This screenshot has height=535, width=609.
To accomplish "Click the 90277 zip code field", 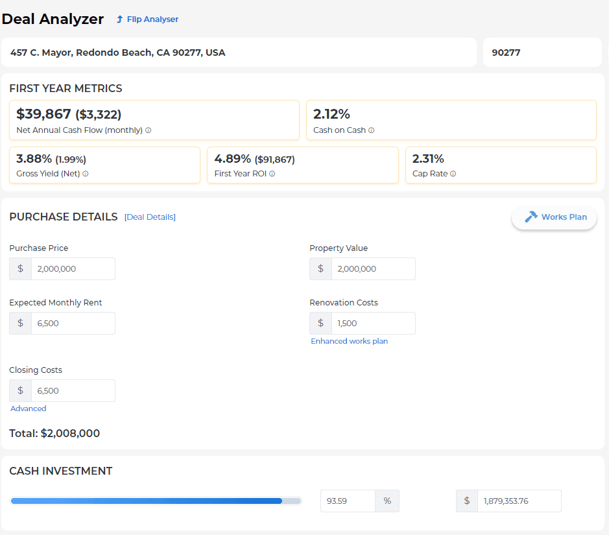I will coord(542,53).
